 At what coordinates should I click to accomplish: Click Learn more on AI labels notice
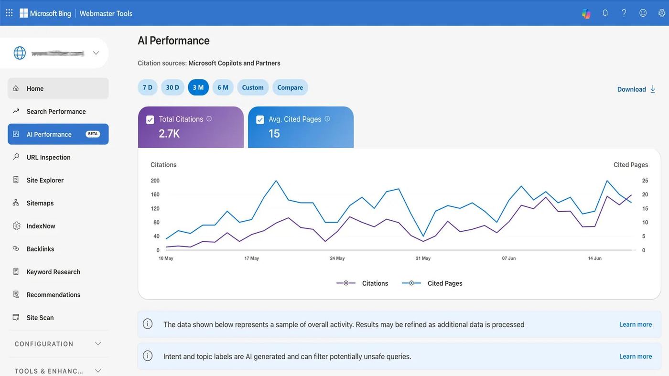click(x=636, y=356)
